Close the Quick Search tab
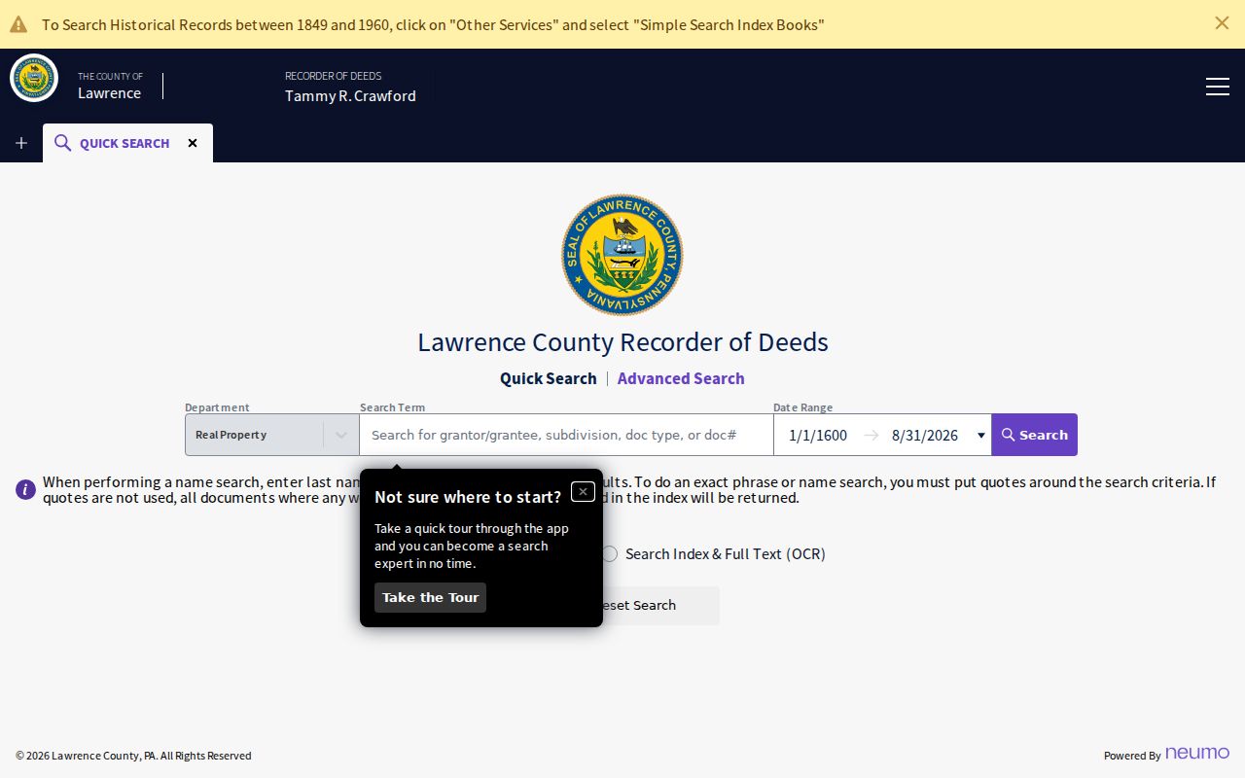Image resolution: width=1245 pixels, height=778 pixels. (x=193, y=143)
